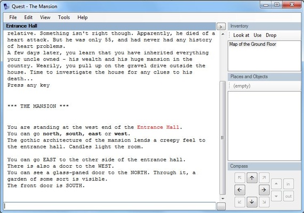
Task: Click the button right of command input
Action: click(221, 206)
